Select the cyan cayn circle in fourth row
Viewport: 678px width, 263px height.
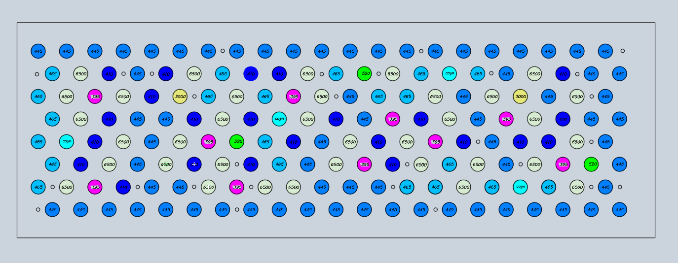[x=279, y=119]
